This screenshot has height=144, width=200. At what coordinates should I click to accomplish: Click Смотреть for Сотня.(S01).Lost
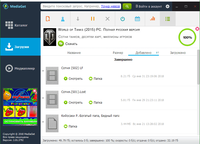73,103
